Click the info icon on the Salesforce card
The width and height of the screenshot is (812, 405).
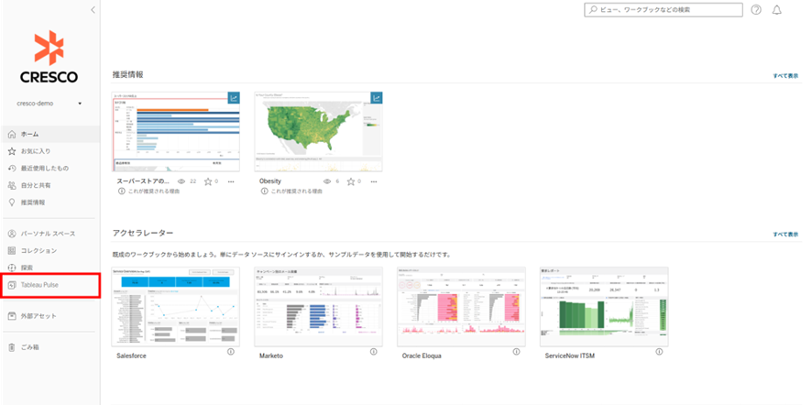pyautogui.click(x=231, y=353)
